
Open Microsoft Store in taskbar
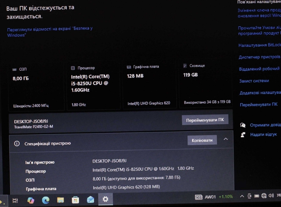tap(76, 200)
